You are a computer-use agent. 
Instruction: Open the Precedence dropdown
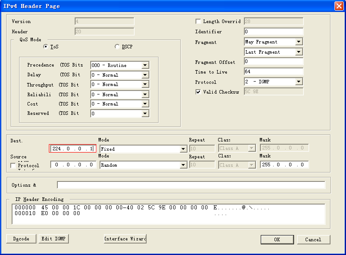coord(145,65)
